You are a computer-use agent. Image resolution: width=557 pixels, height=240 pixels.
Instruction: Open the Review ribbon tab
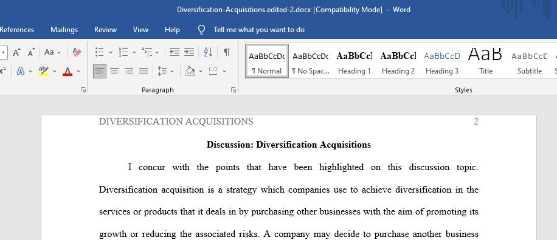tap(106, 30)
